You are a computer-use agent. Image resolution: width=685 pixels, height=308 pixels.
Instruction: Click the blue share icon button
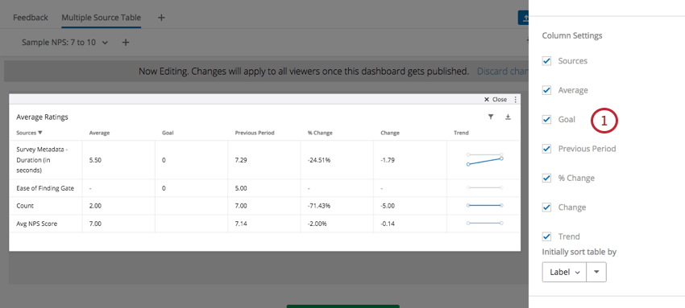tap(523, 18)
